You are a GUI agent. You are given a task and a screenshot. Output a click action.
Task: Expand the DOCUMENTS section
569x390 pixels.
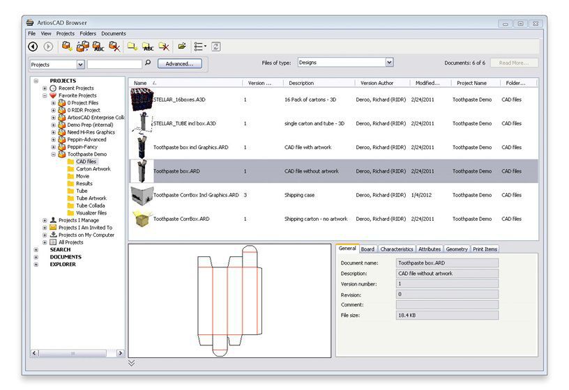pyautogui.click(x=36, y=257)
